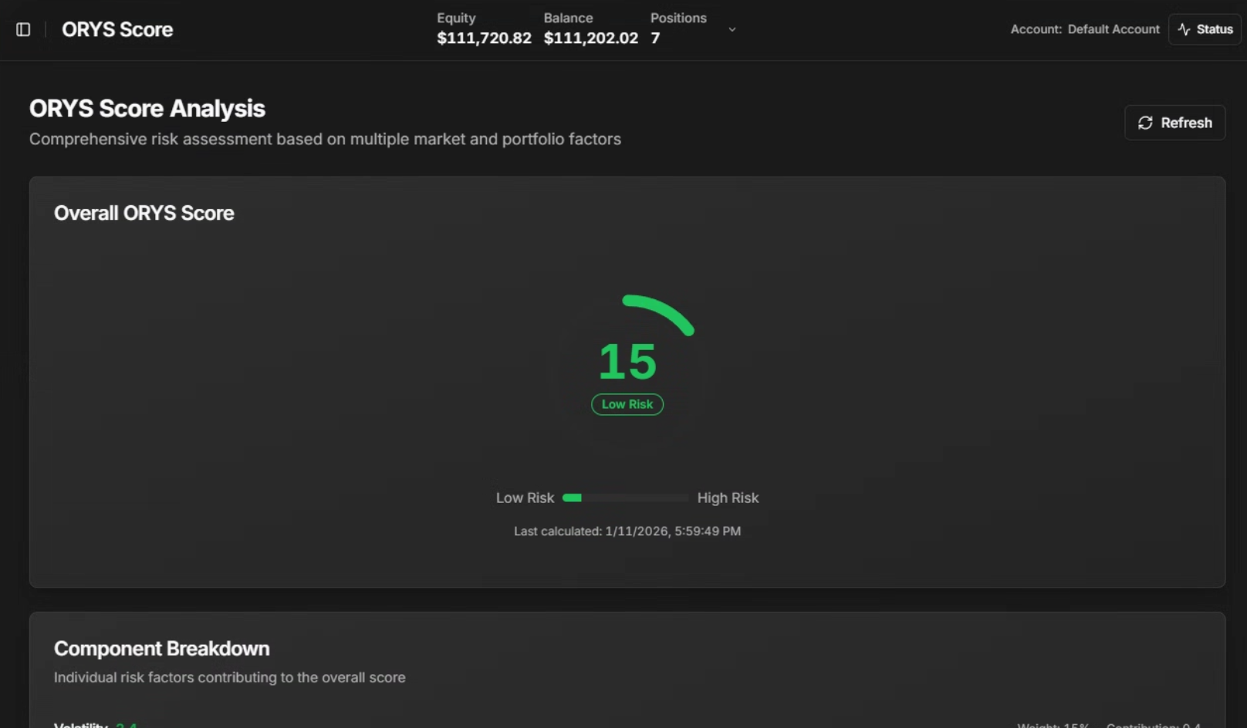The height and width of the screenshot is (728, 1247).
Task: Click the ORYS Score app title
Action: pos(117,29)
